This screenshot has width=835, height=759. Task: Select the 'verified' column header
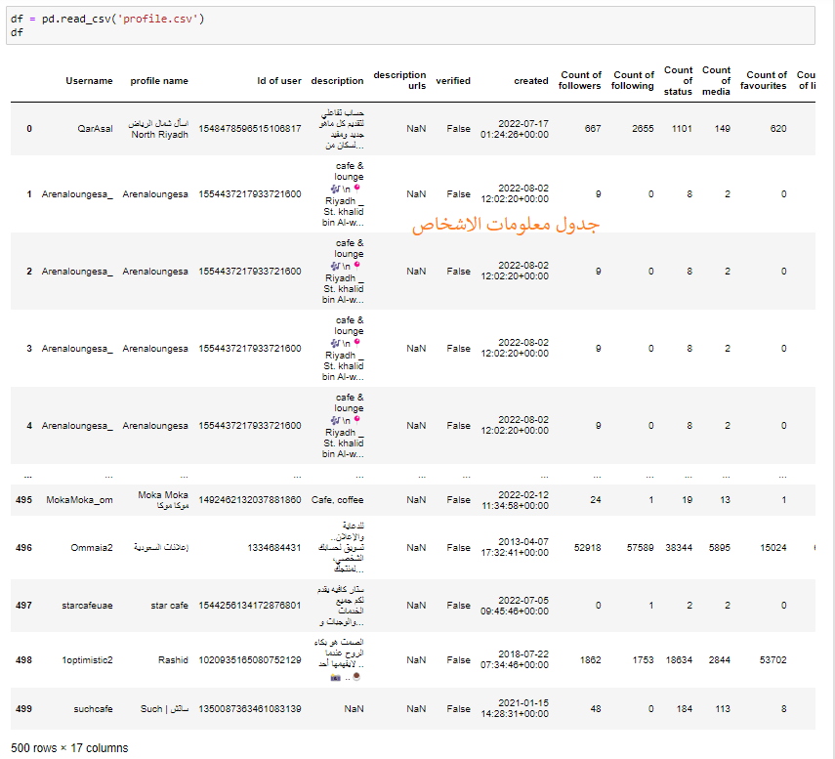point(453,81)
